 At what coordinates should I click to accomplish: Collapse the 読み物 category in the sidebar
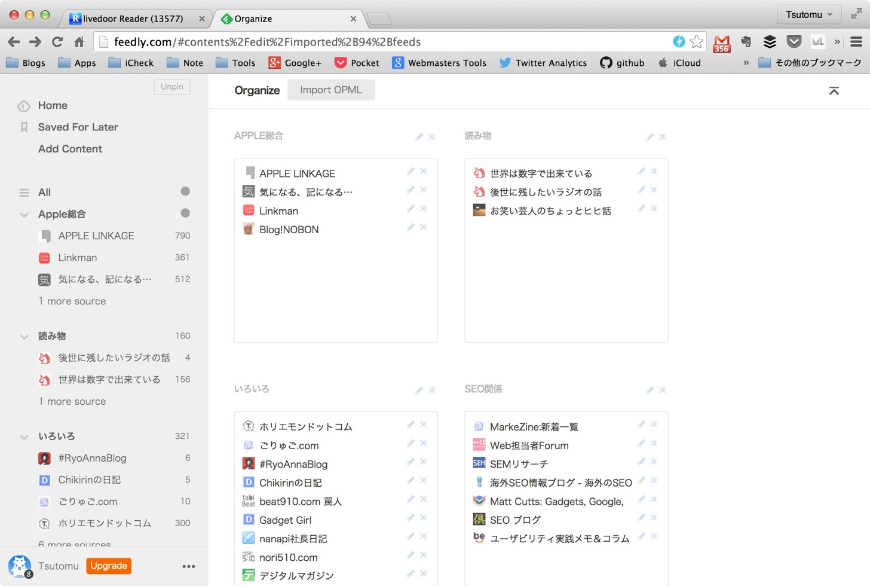click(24, 337)
